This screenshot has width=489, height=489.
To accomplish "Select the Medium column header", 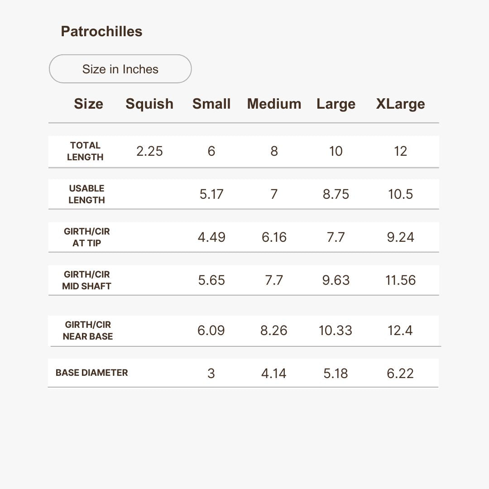I will pos(274,104).
